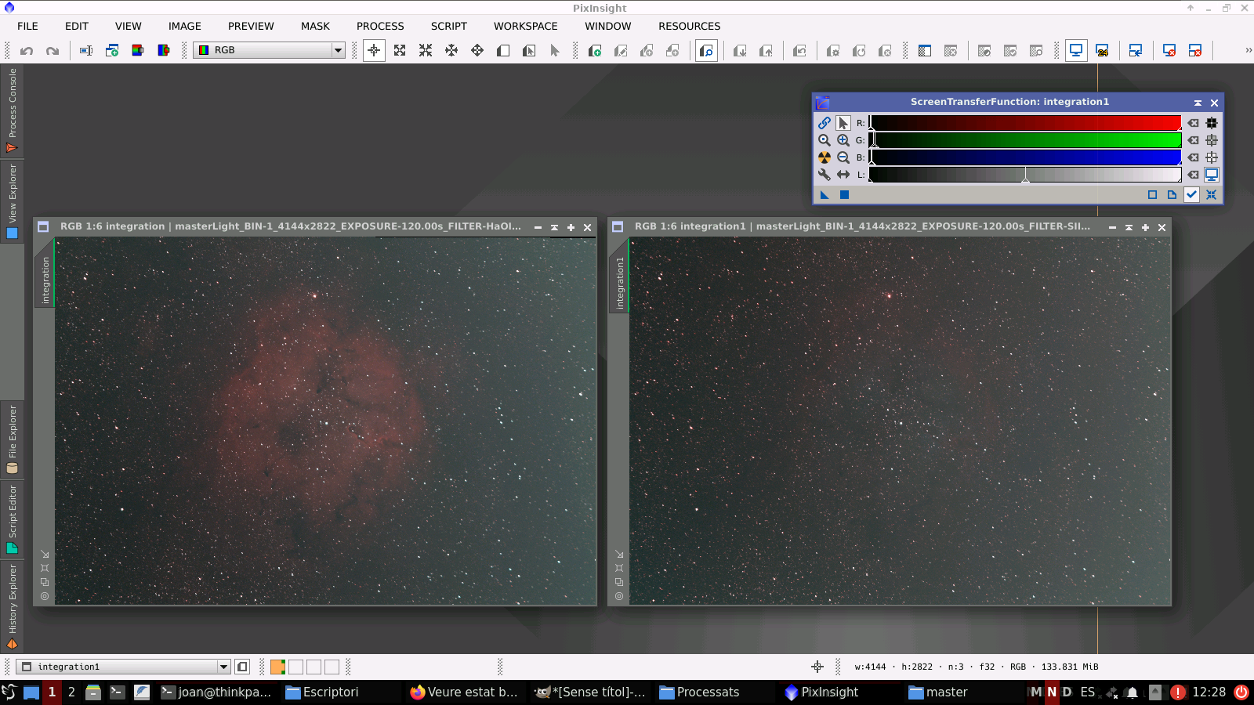
Task: Apply STF auto-stretch using the radiation icon
Action: (824, 157)
